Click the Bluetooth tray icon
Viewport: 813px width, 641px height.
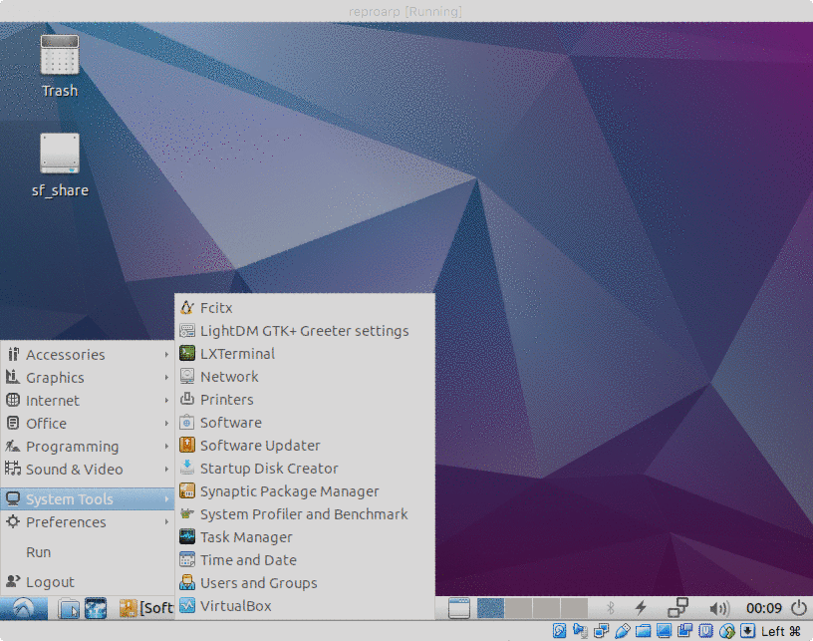[x=611, y=608]
